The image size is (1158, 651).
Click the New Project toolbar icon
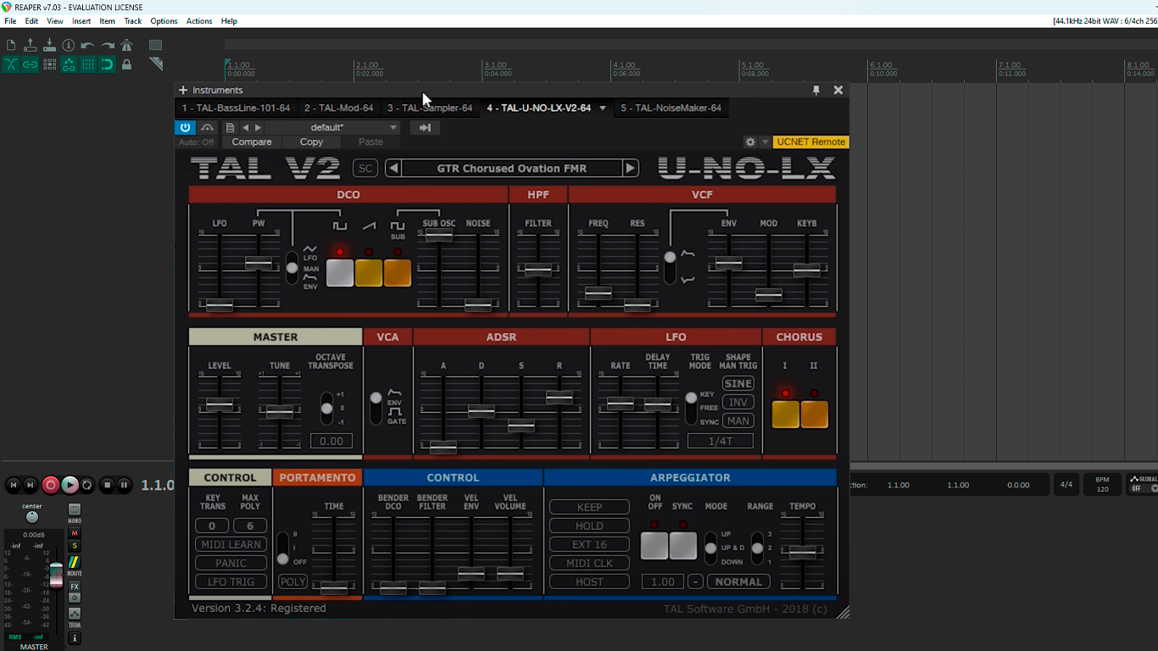(x=11, y=45)
